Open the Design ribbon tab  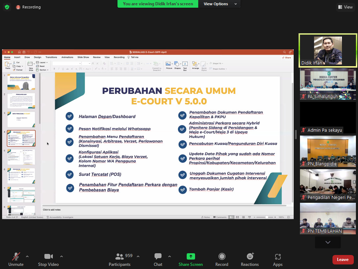38,57
